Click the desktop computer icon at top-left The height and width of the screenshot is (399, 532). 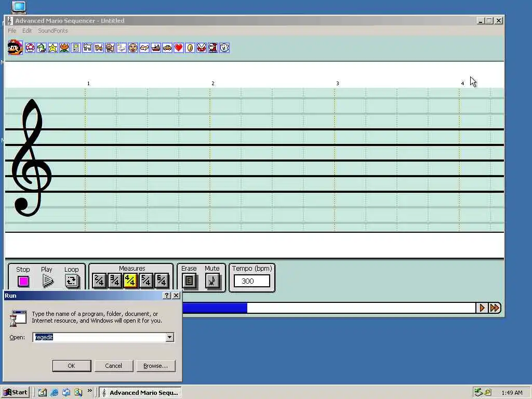pos(19,7)
